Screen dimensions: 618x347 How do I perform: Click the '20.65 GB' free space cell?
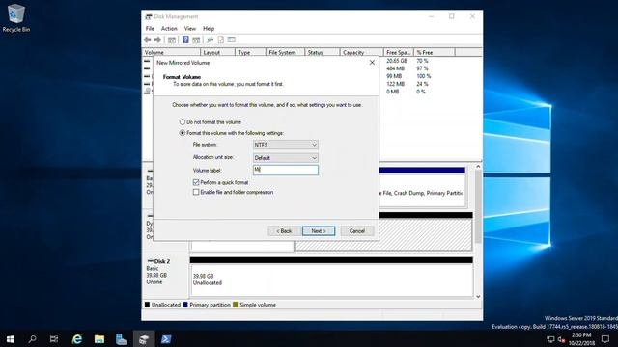click(x=397, y=61)
